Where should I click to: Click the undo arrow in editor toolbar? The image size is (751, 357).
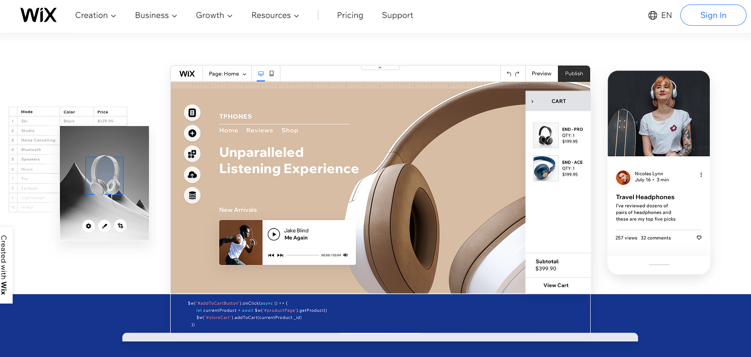click(509, 74)
